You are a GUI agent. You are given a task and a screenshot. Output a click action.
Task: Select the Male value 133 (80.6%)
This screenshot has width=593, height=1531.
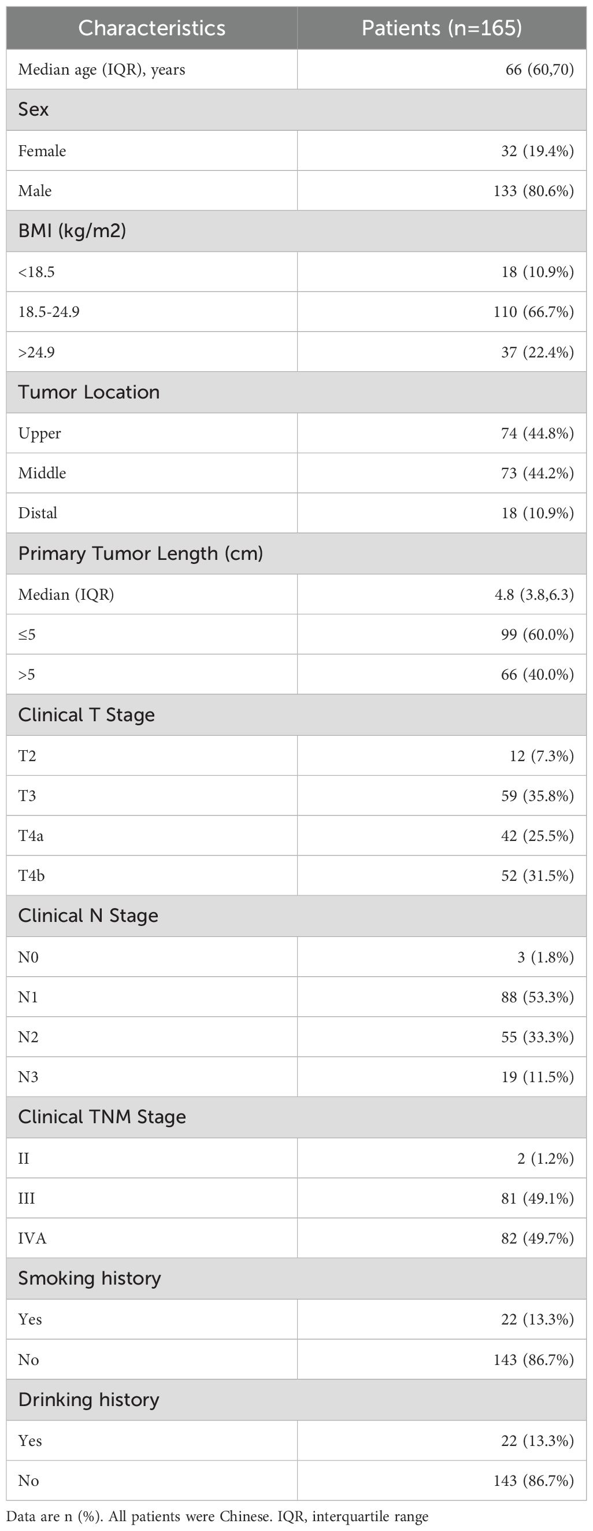pos(533,191)
